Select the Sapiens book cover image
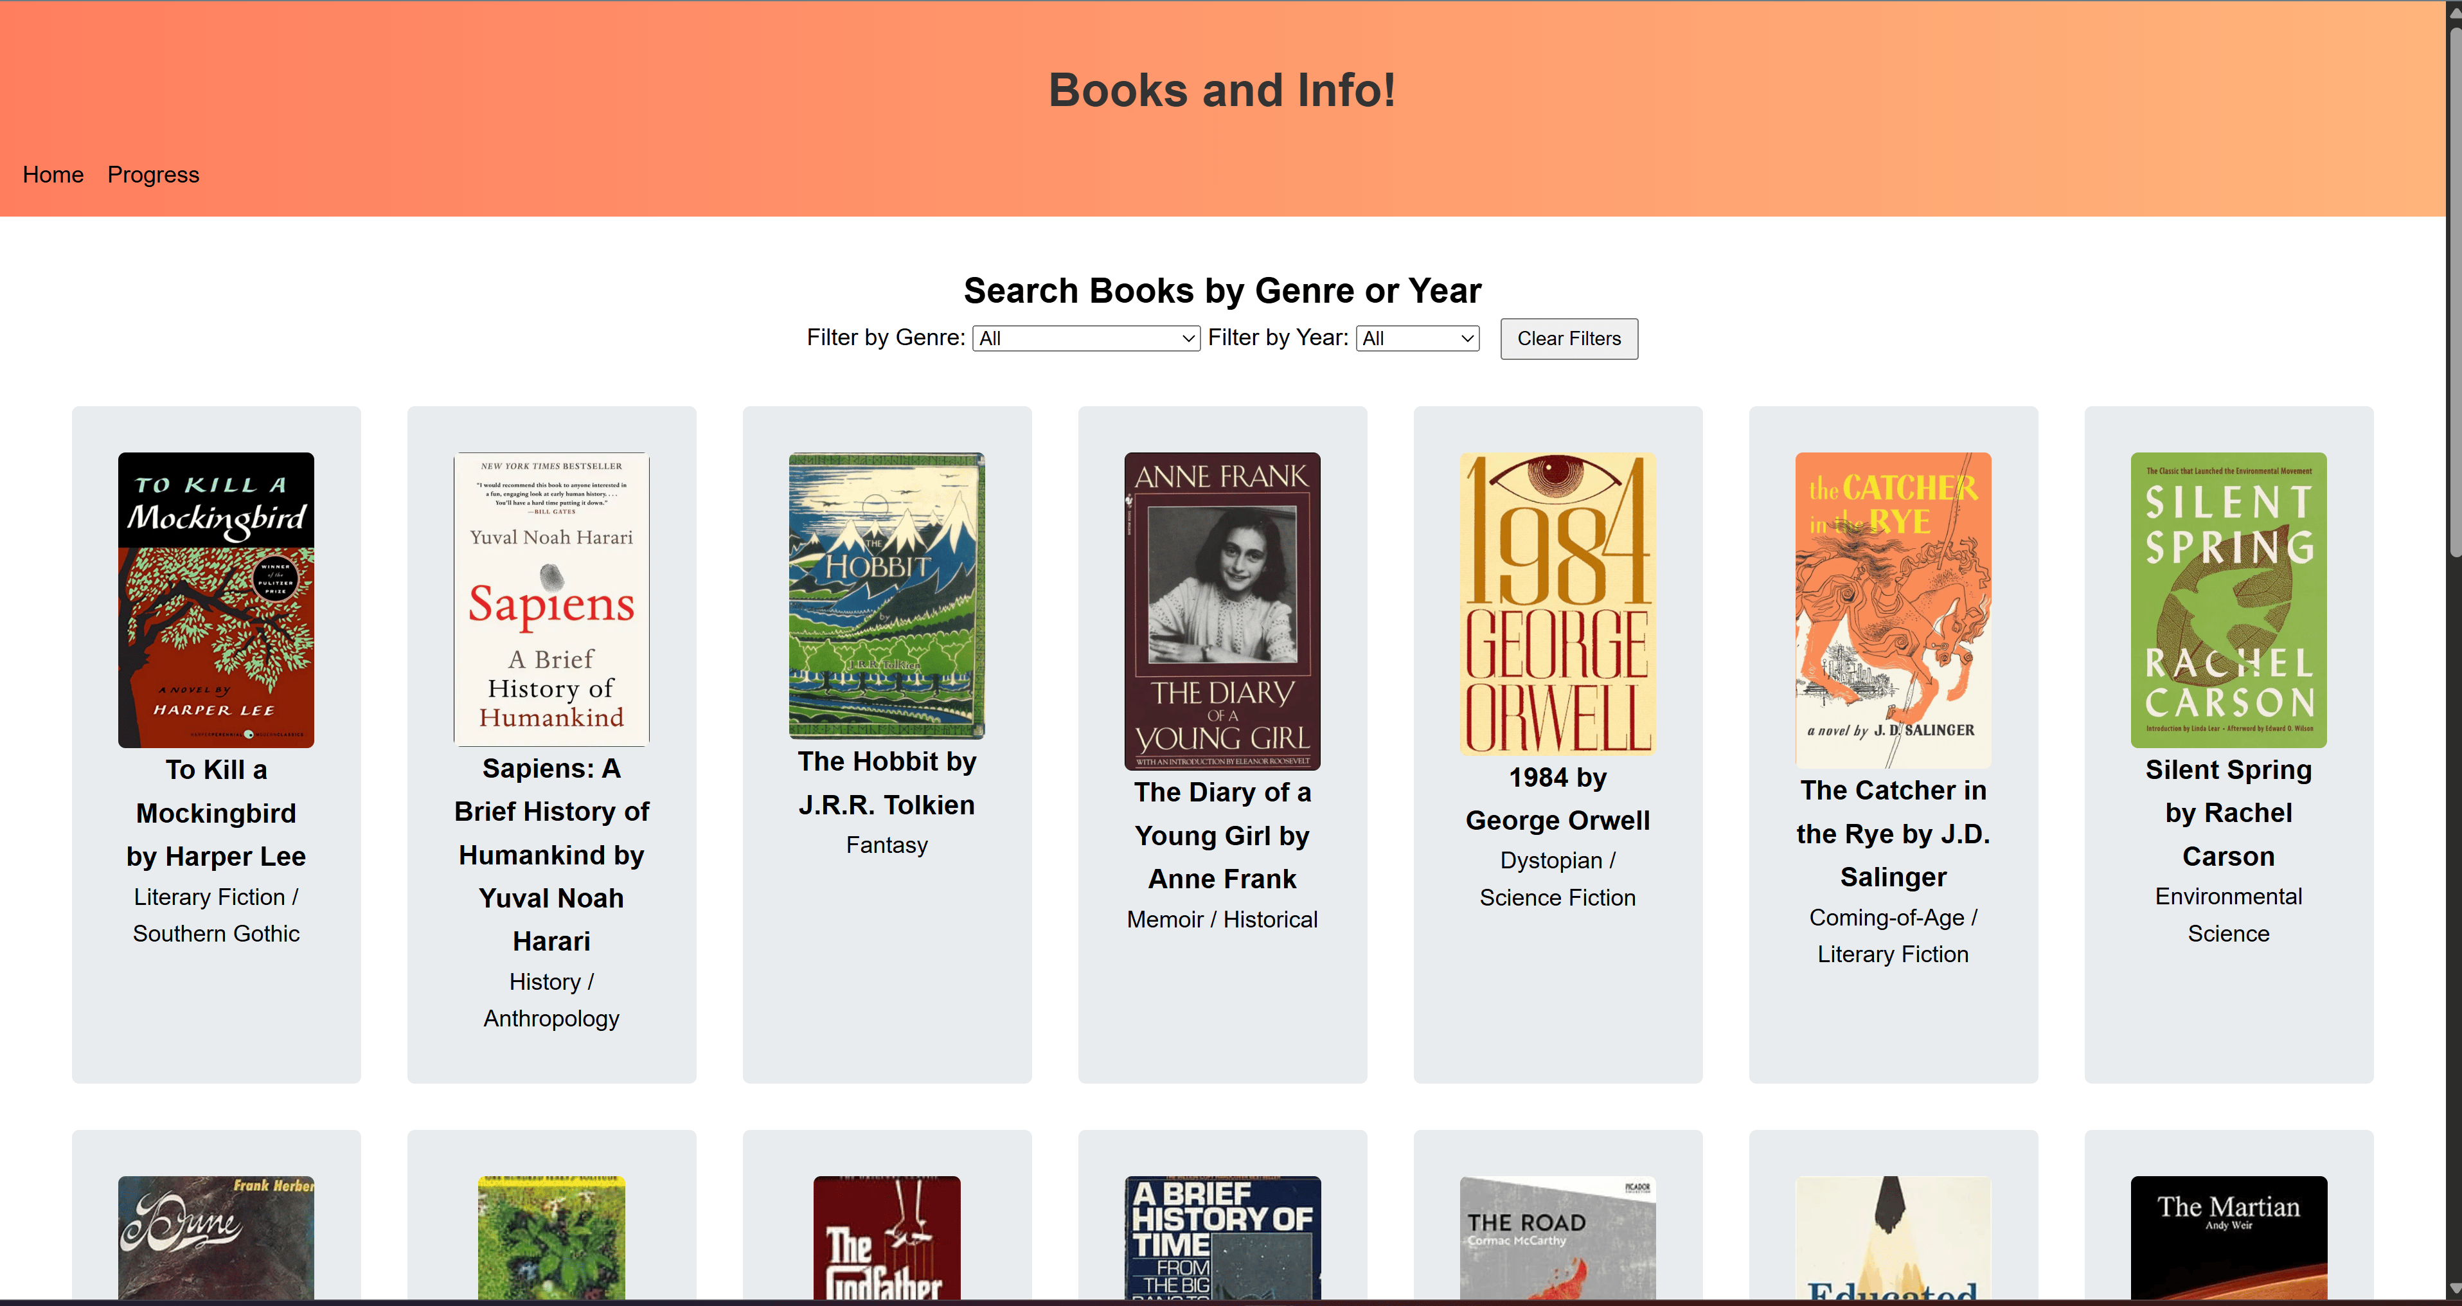This screenshot has height=1306, width=2462. pos(551,598)
